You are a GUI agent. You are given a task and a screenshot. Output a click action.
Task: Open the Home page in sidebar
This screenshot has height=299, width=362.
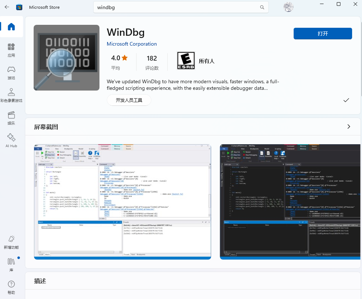pos(11,27)
